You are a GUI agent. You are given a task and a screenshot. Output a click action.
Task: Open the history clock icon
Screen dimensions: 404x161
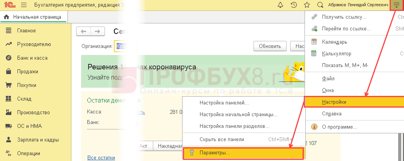pos(294,5)
